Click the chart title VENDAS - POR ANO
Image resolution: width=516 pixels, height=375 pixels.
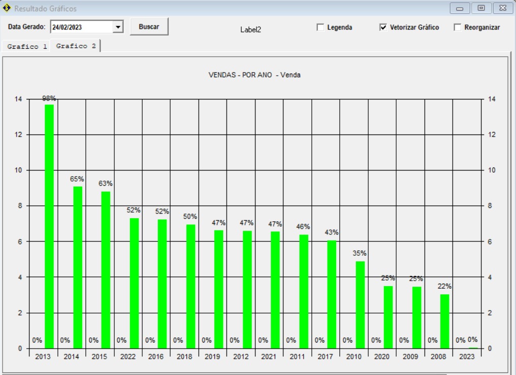254,75
